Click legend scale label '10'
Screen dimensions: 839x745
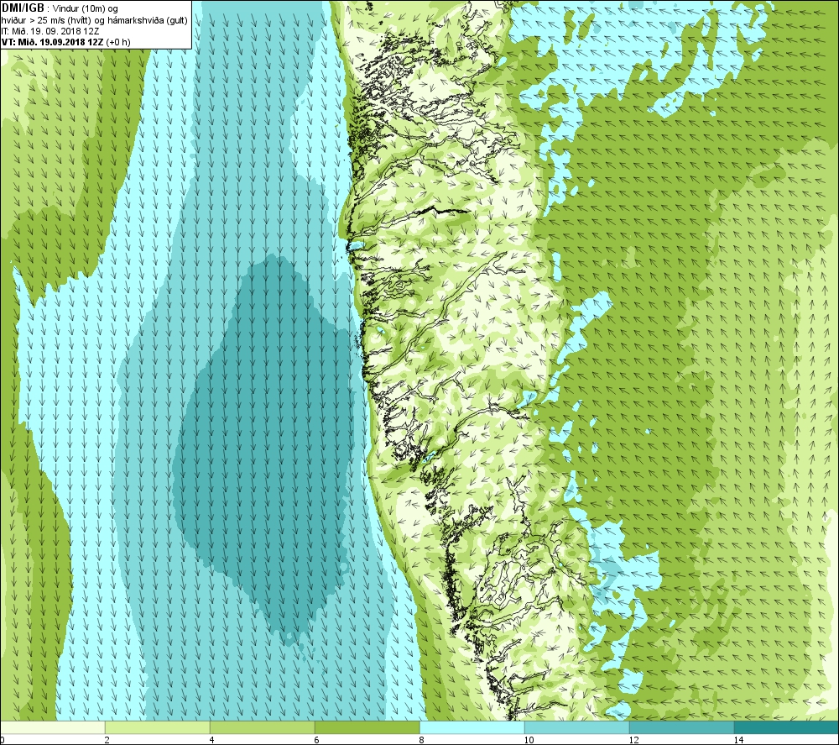[529, 740]
